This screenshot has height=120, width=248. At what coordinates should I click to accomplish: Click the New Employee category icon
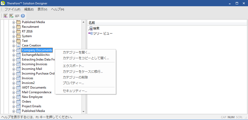tap(19, 97)
